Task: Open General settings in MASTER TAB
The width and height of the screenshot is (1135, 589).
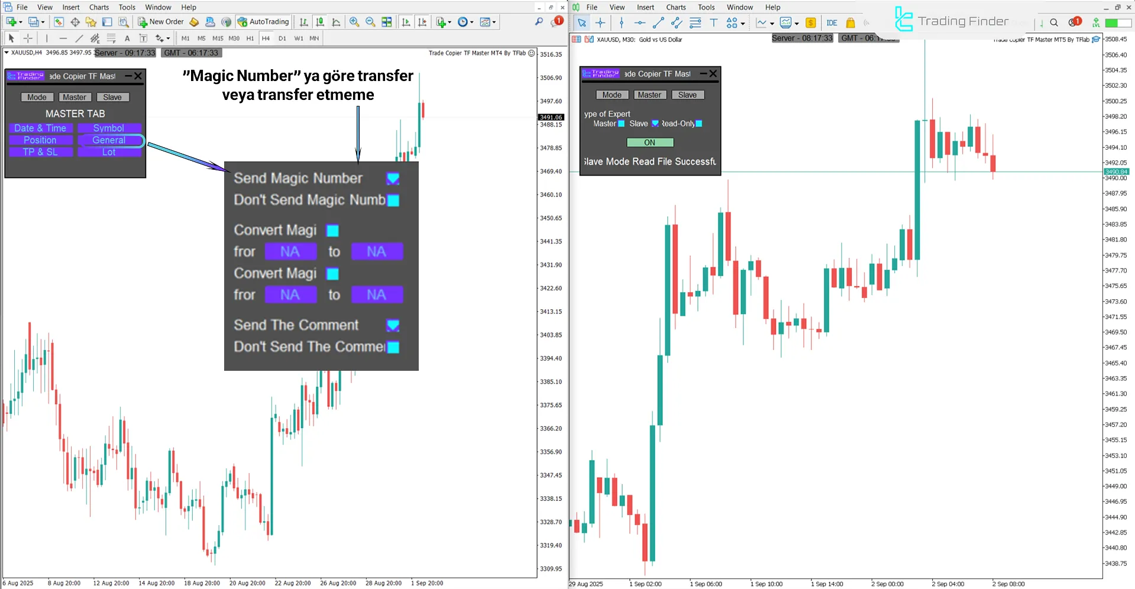Action: 109,140
